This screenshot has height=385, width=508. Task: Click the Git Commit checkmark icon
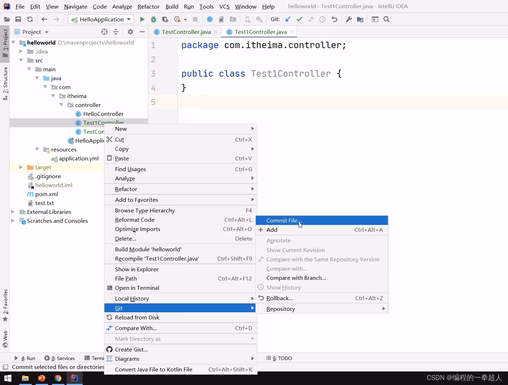[x=299, y=19]
